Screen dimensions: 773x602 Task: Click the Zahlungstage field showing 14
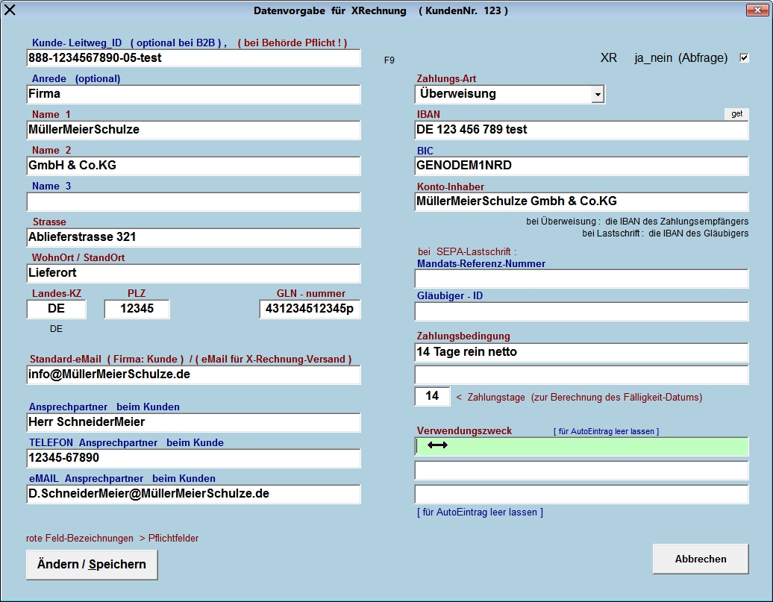click(x=432, y=397)
